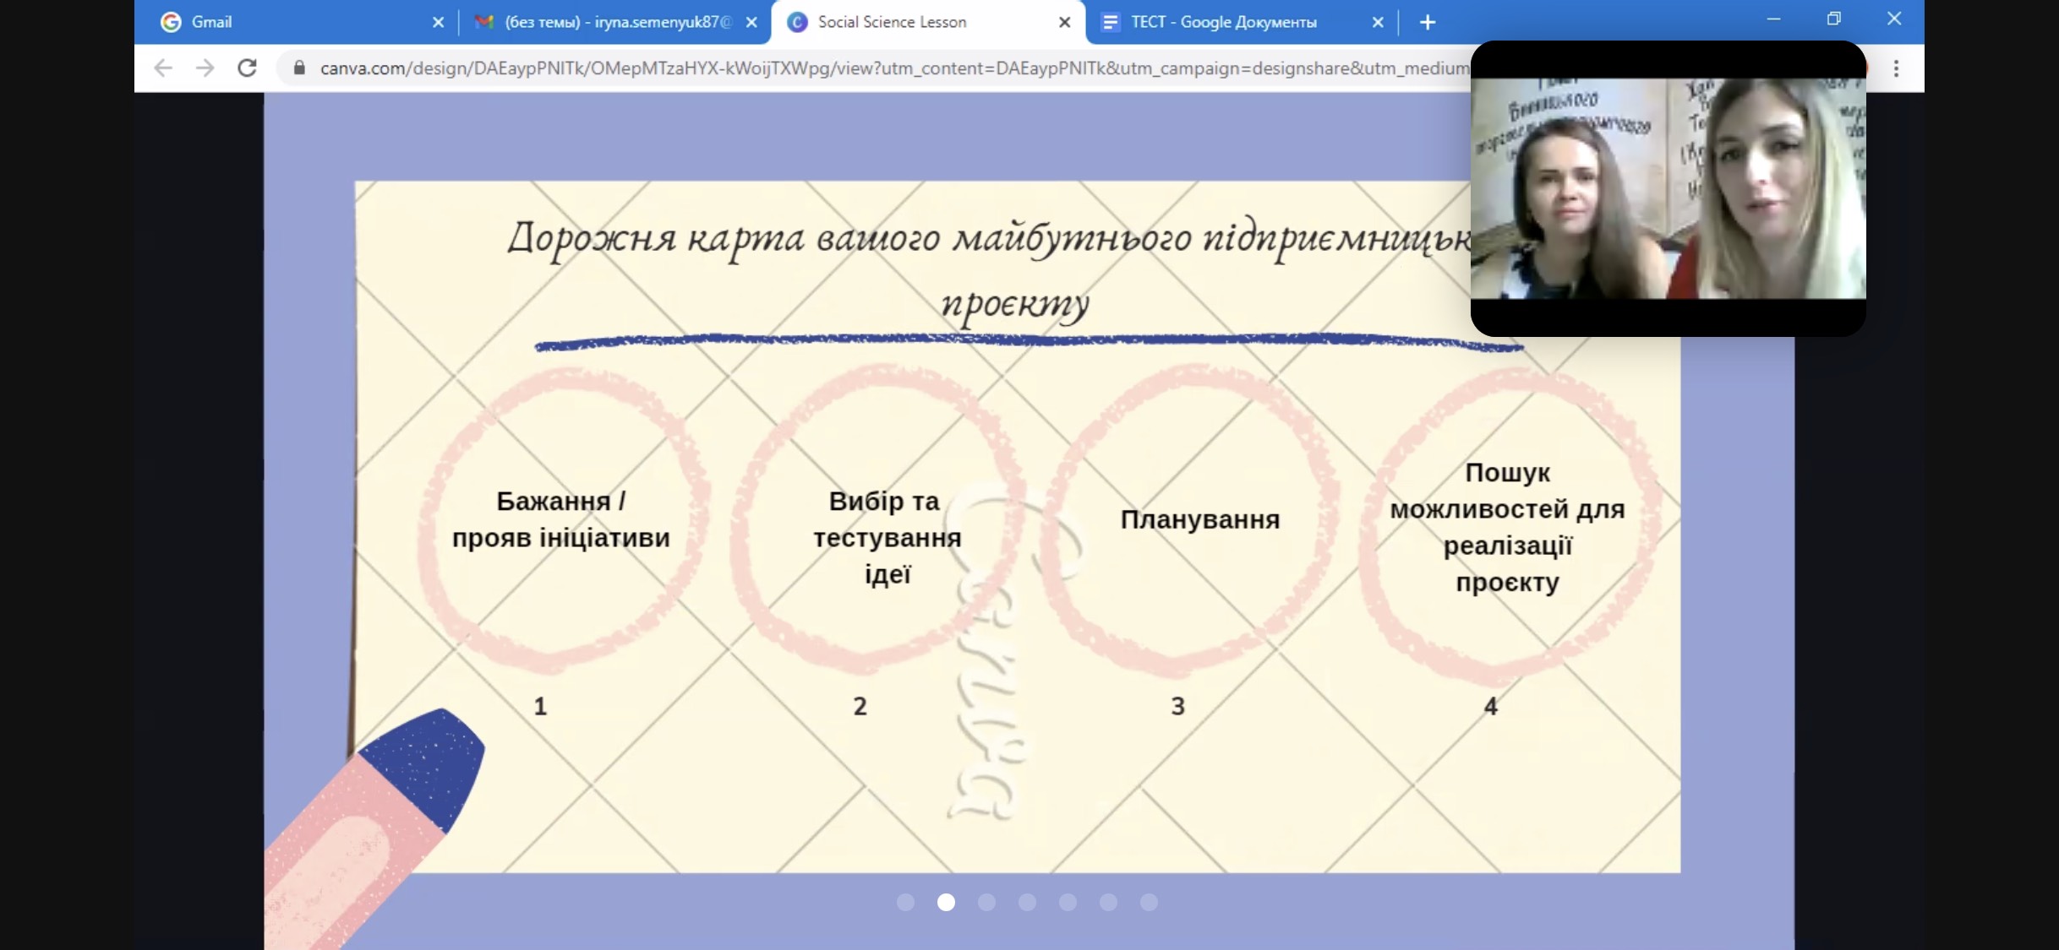Click the webcam video overlay
2059x950 pixels.
1668,188
